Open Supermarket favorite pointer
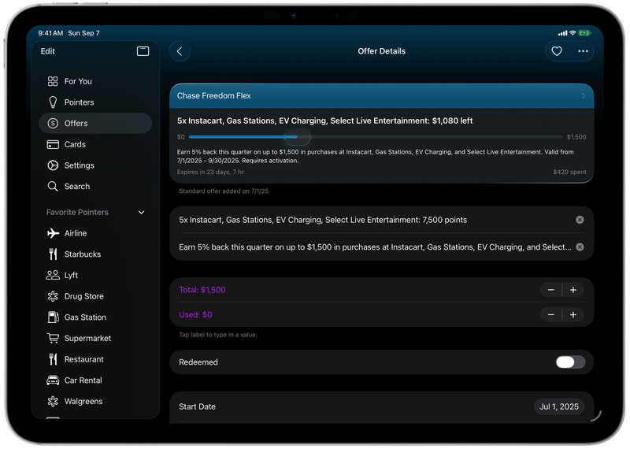This screenshot has height=449, width=630. [x=95, y=338]
